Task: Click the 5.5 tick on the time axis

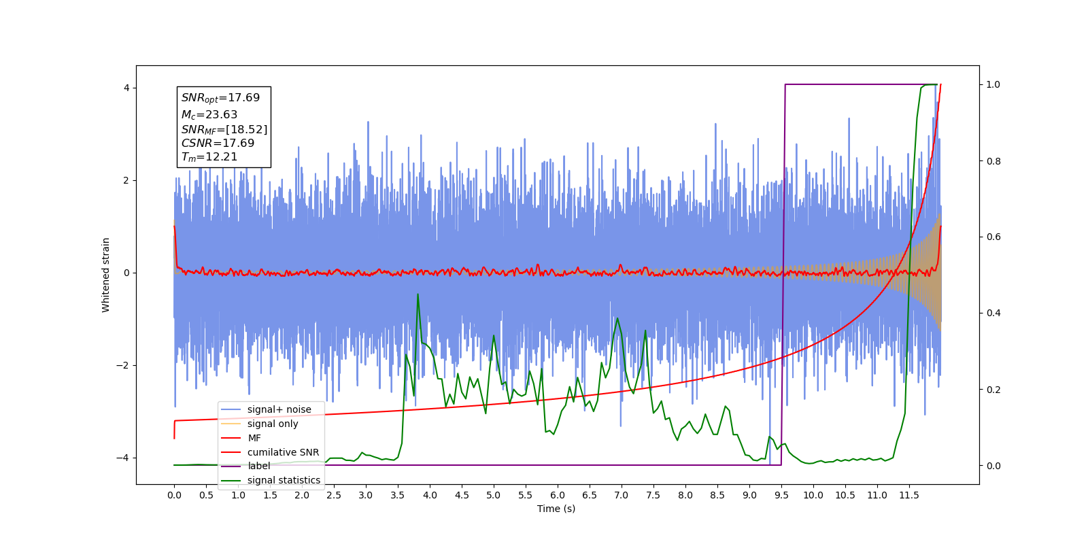Action: 526,495
